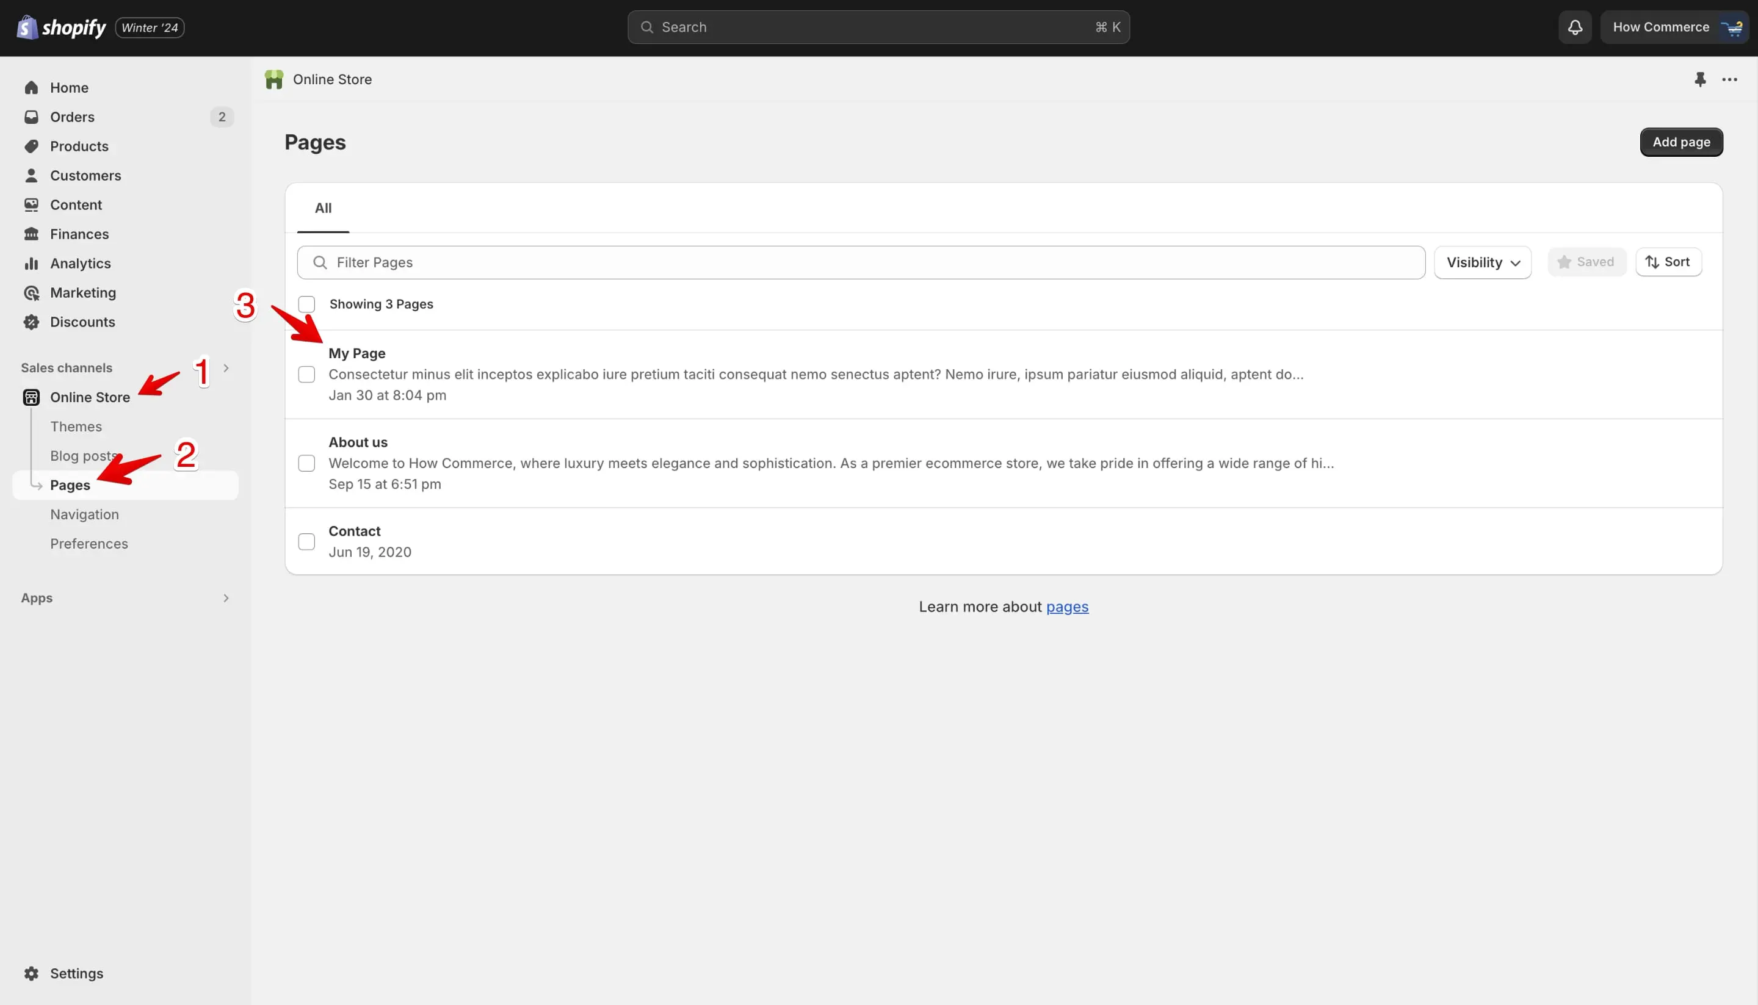1758x1005 pixels.
Task: Click the Saved star icon
Action: click(1564, 262)
